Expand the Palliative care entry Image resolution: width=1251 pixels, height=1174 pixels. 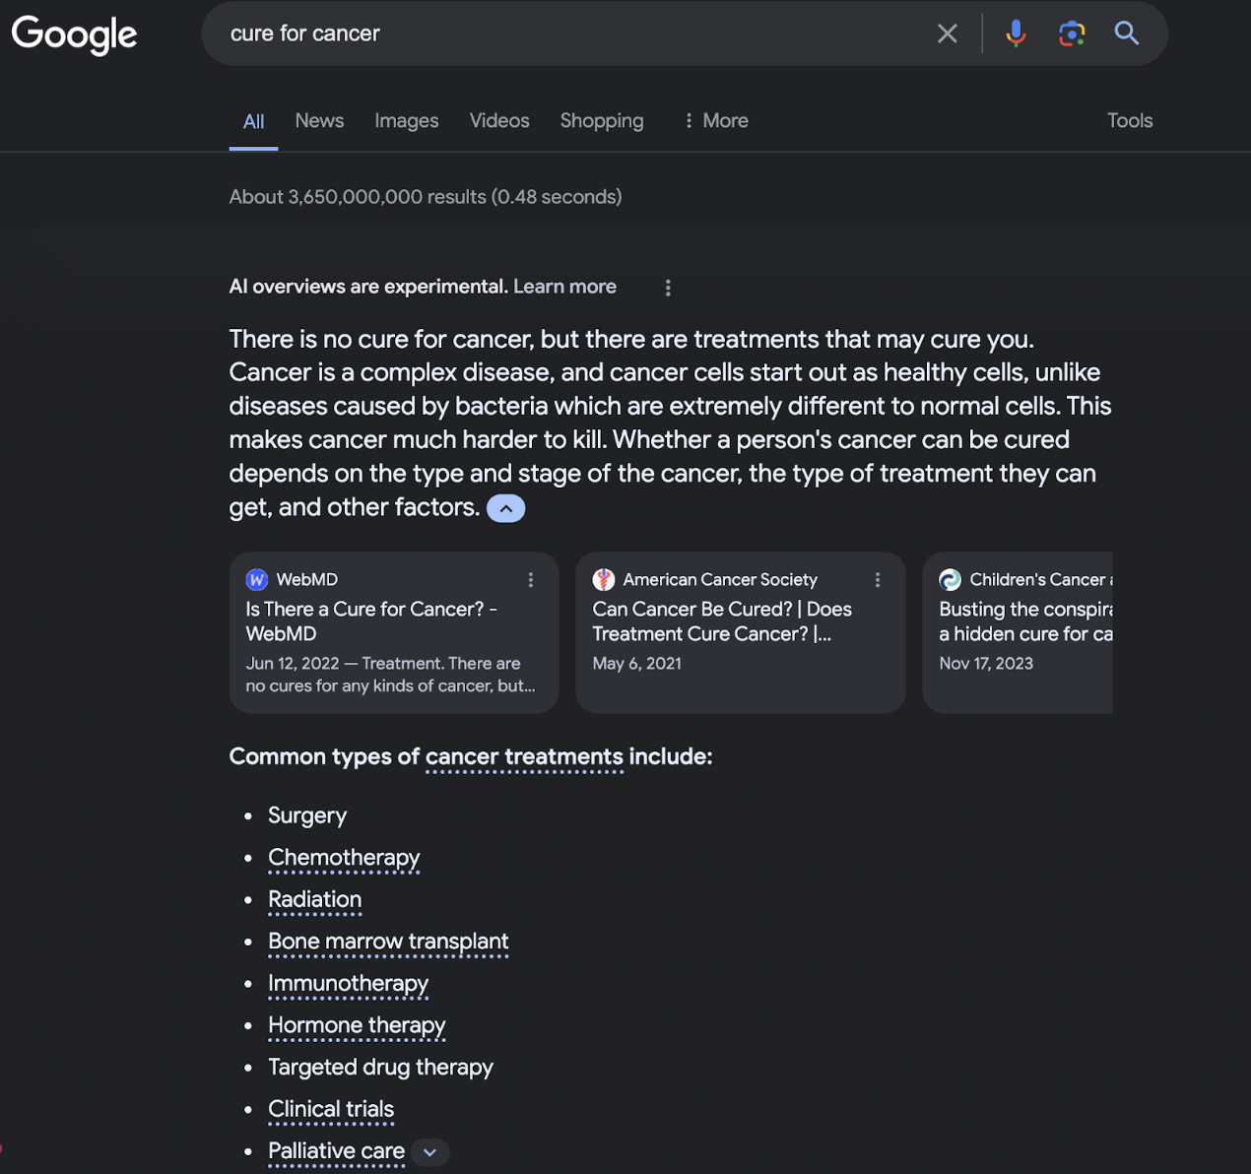429,1151
